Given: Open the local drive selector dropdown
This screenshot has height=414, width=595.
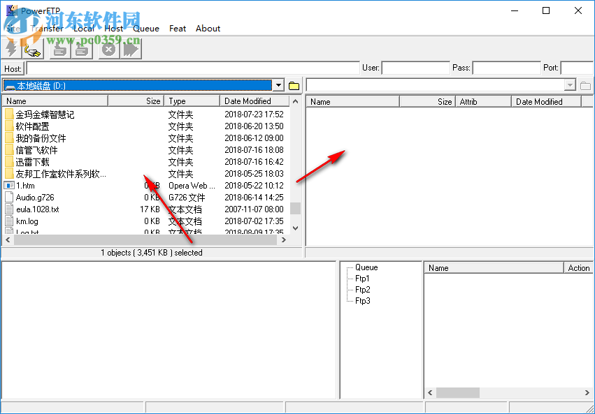Looking at the screenshot, I should pyautogui.click(x=278, y=84).
